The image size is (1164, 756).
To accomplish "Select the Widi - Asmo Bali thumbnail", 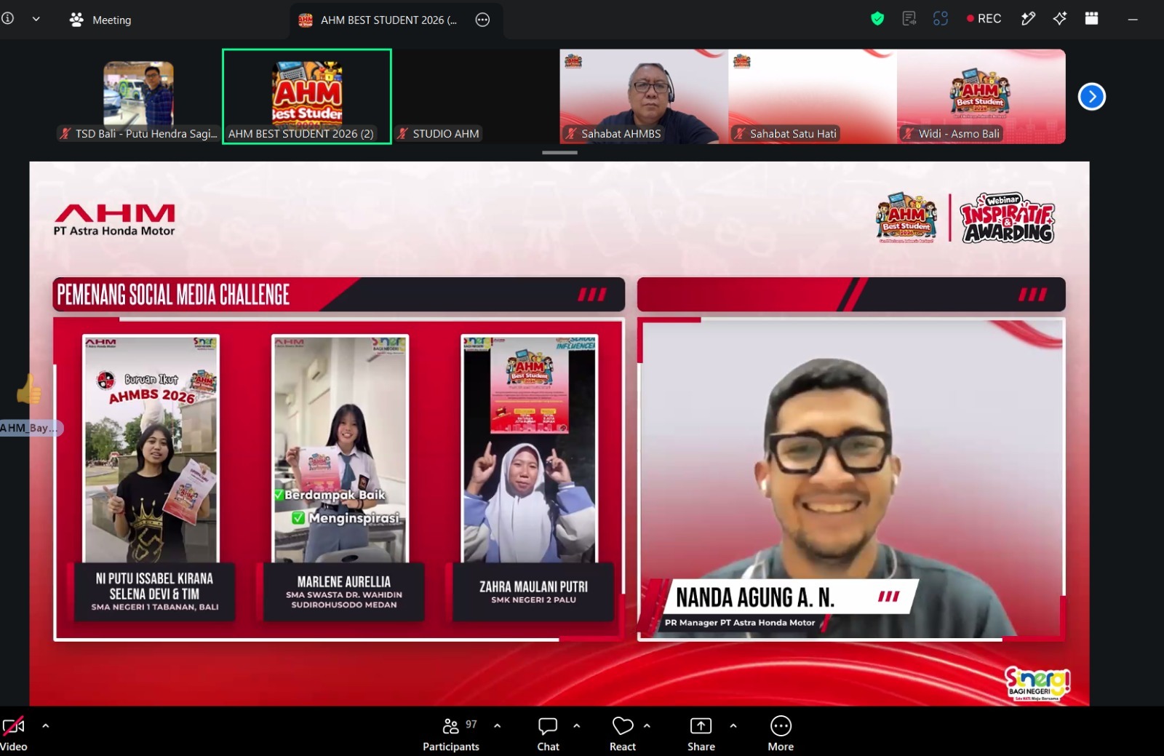I will [x=981, y=97].
